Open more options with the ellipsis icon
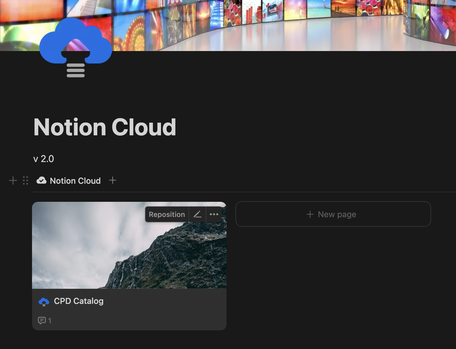This screenshot has width=456, height=349. click(x=214, y=214)
